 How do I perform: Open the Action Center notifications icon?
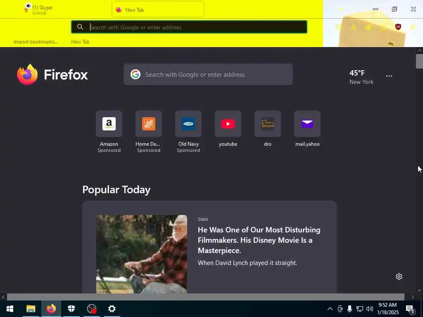pyautogui.click(x=410, y=309)
